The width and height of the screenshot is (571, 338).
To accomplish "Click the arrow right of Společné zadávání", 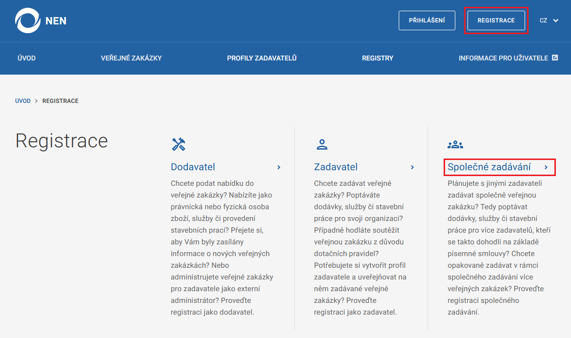I will tap(546, 167).
